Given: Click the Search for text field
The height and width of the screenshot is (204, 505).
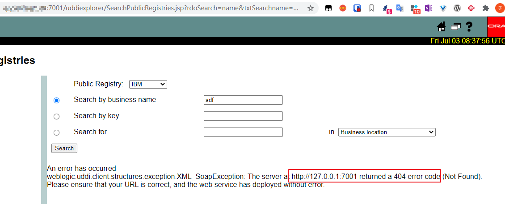Looking at the screenshot, I should coord(243,132).
